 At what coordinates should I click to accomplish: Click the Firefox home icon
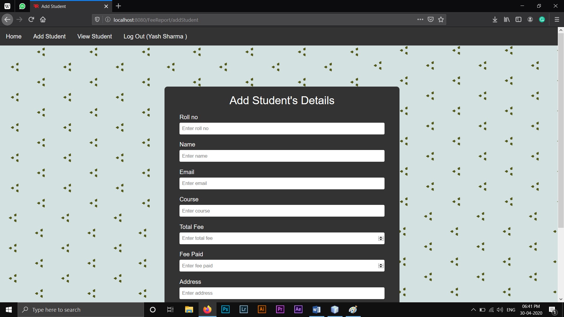[43, 20]
